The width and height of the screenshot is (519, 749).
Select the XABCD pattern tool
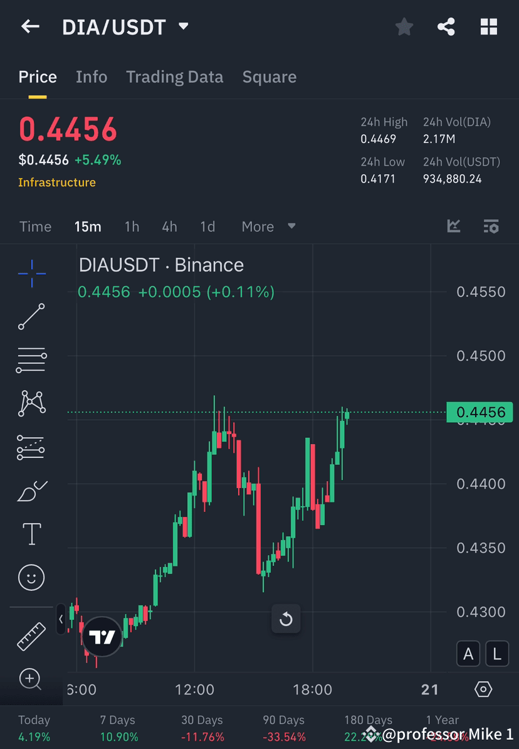tap(31, 403)
